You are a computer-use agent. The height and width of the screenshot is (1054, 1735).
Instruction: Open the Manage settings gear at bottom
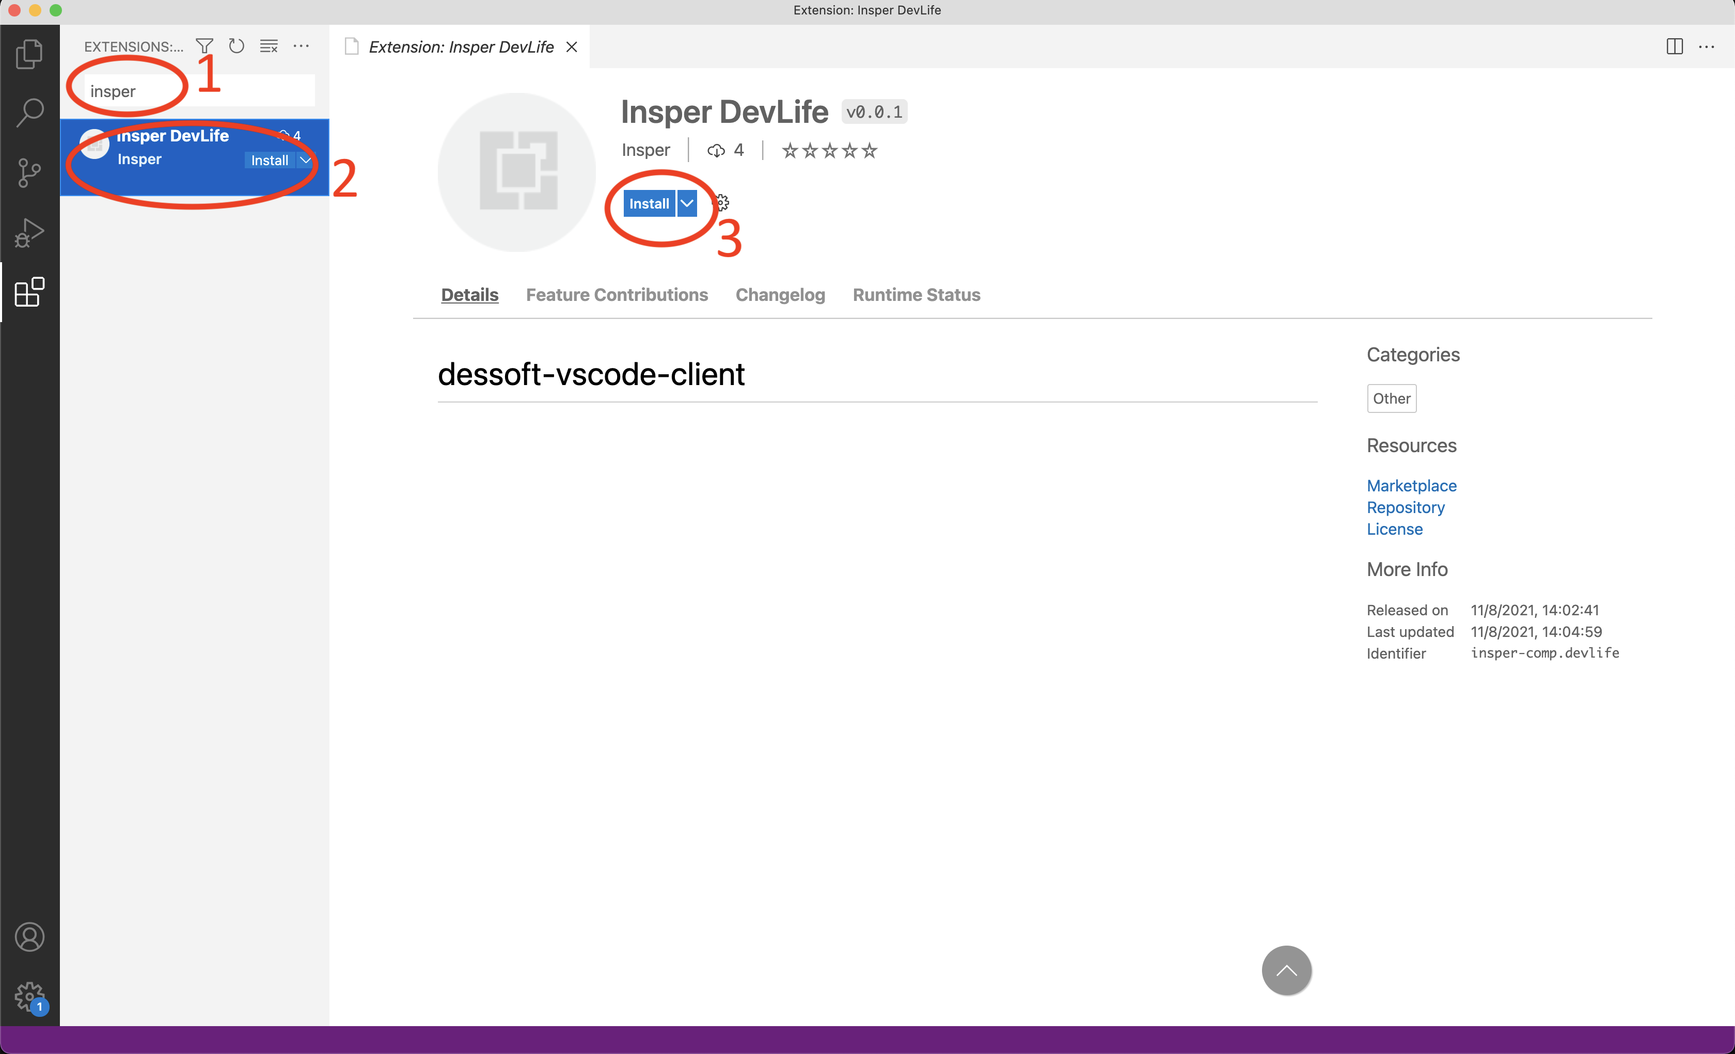[29, 996]
